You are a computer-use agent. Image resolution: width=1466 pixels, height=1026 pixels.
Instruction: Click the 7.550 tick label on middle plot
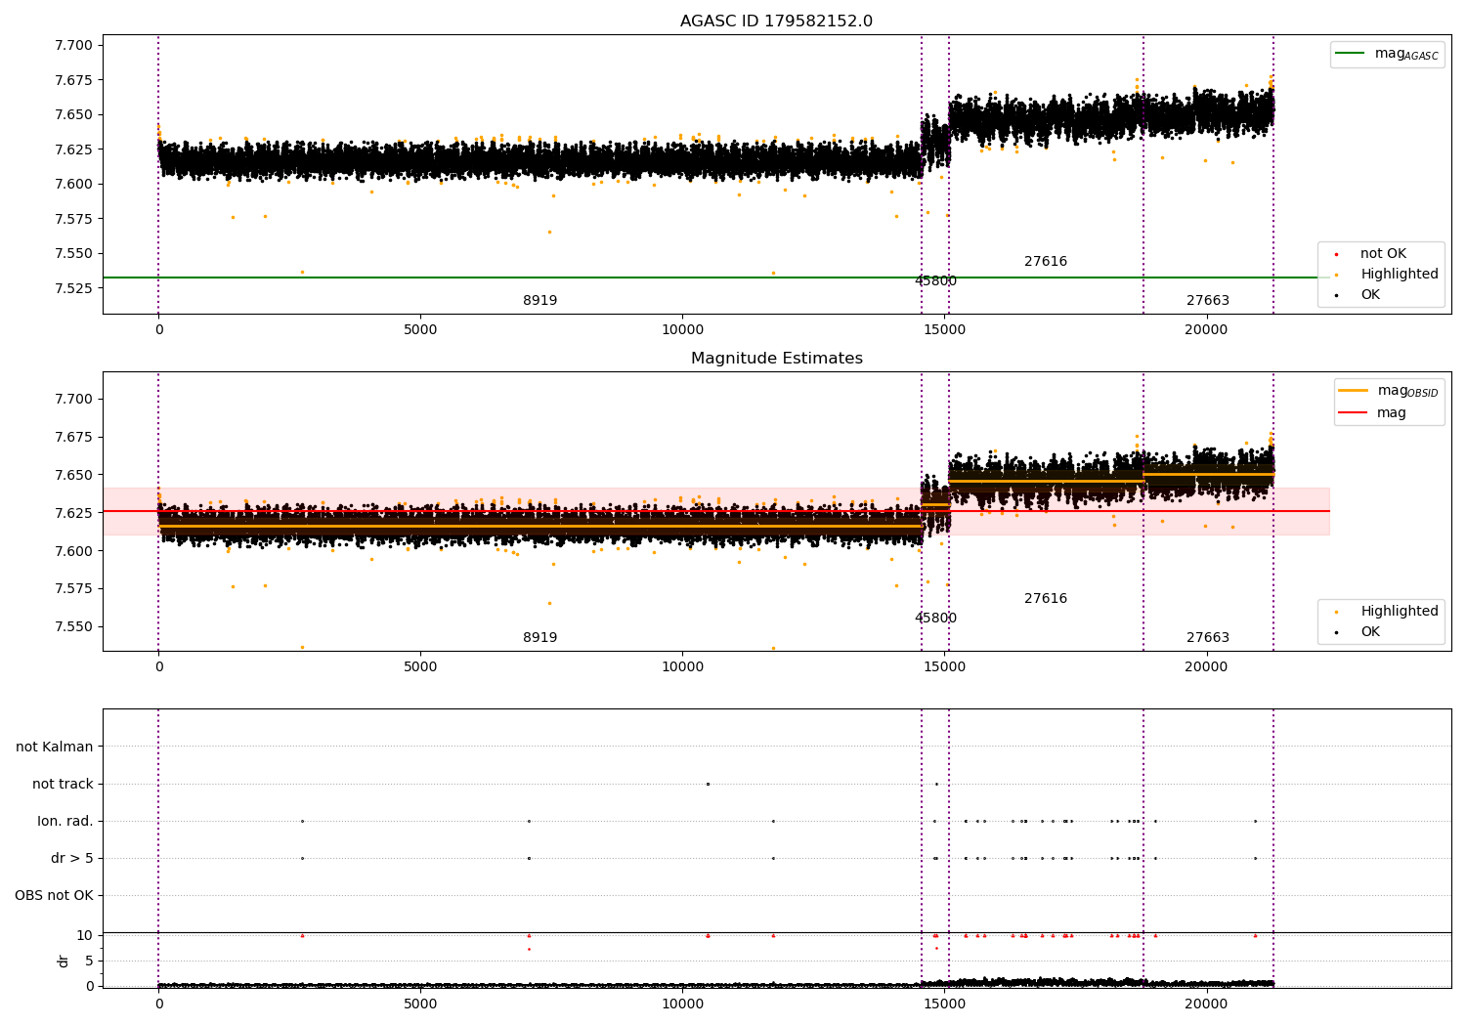72,627
